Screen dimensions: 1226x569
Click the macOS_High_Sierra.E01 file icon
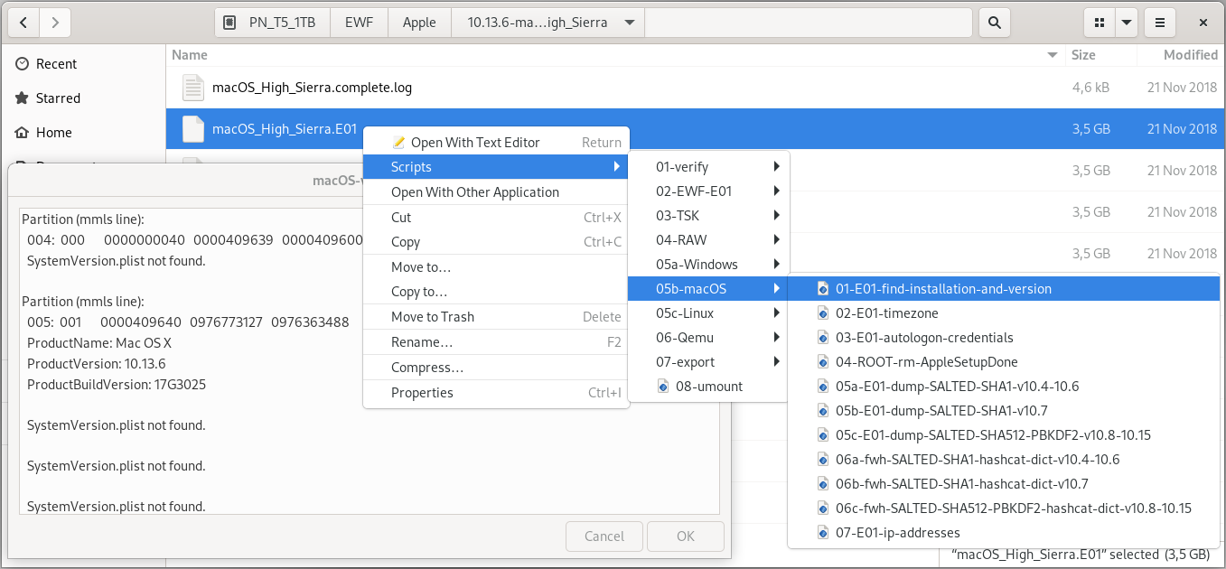193,129
